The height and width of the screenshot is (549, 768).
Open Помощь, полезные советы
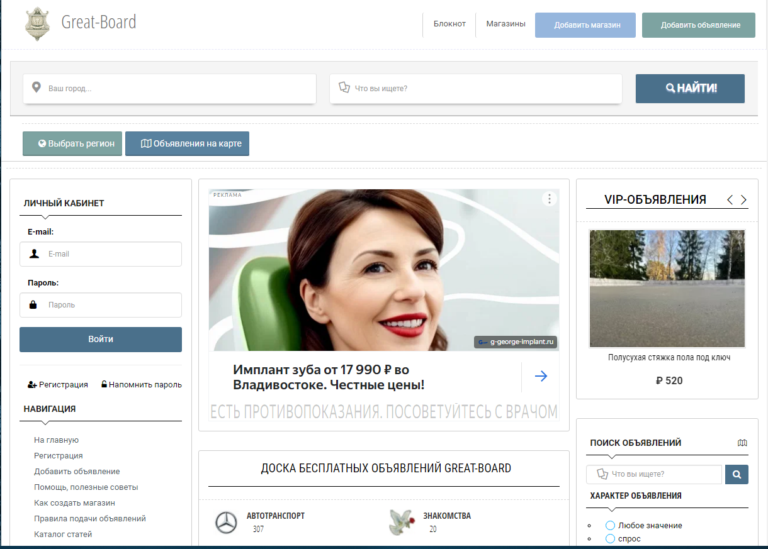(86, 487)
